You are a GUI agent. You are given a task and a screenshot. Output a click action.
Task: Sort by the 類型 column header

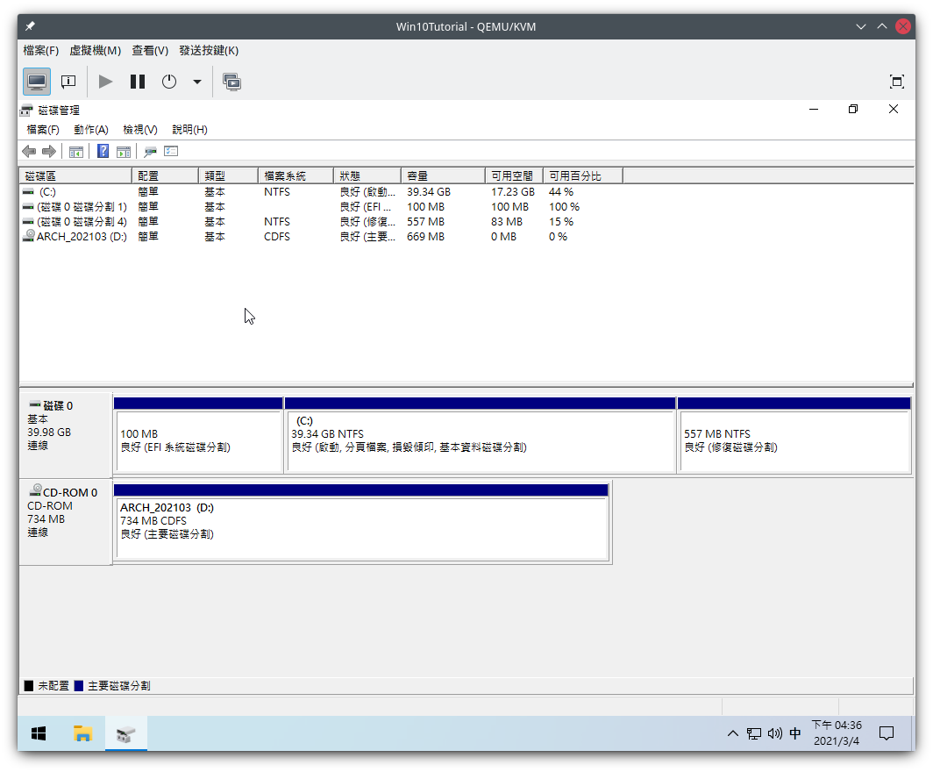pos(229,176)
